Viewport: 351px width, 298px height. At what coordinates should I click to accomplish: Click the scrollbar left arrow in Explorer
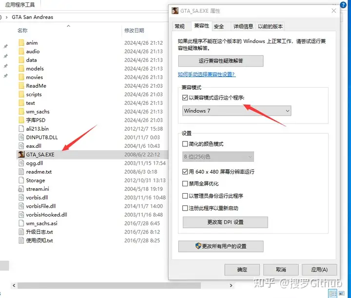[x=14, y=285]
